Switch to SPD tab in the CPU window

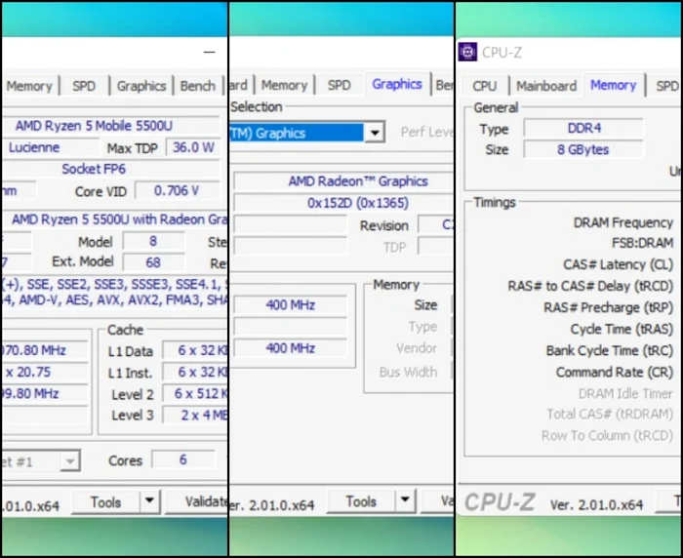84,86
